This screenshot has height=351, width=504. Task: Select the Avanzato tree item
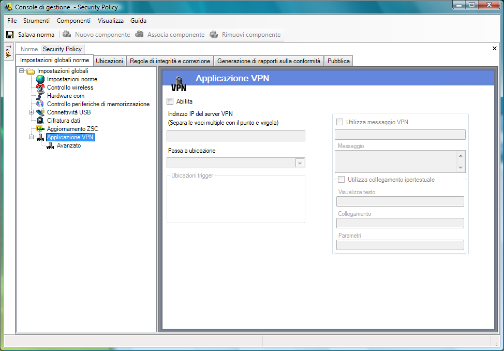pos(68,146)
